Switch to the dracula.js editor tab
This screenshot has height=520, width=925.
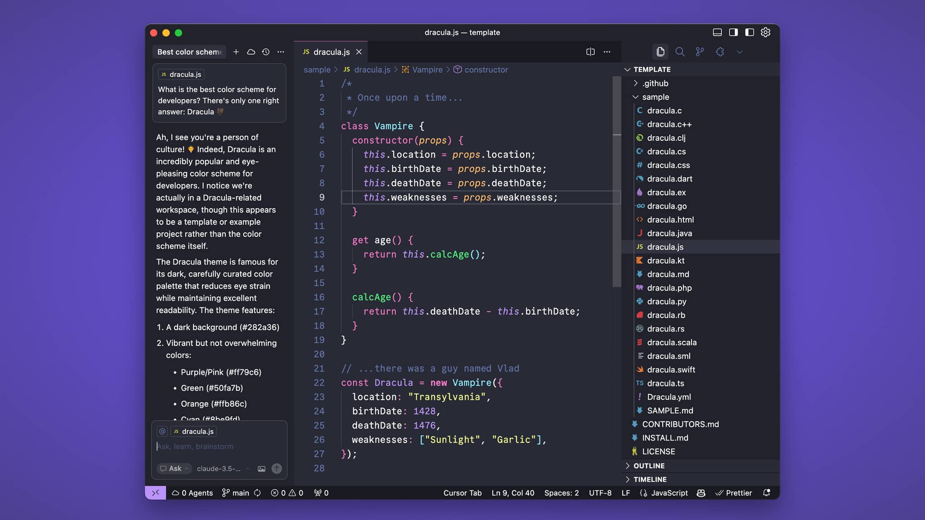(x=331, y=52)
